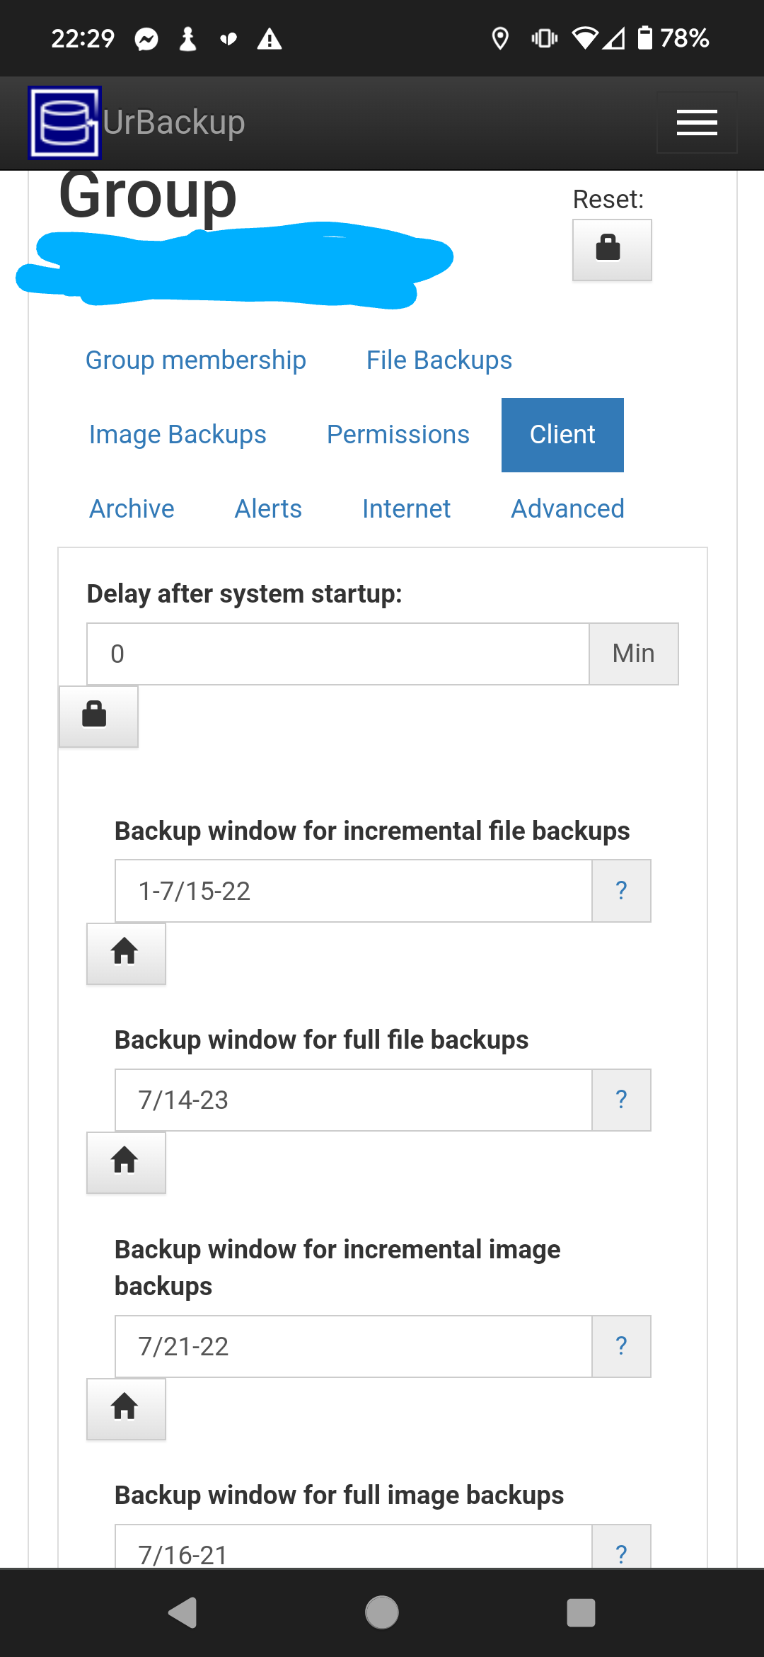Click the Delay after system startup field
Image resolution: width=764 pixels, height=1657 pixels.
[338, 654]
